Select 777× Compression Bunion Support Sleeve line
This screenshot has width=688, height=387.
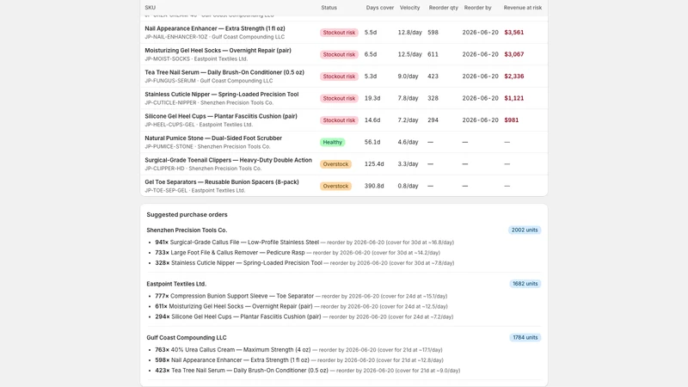(x=301, y=296)
